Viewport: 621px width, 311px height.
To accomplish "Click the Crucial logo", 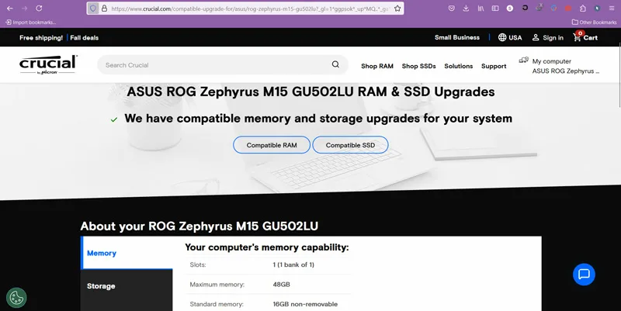I will coord(48,65).
